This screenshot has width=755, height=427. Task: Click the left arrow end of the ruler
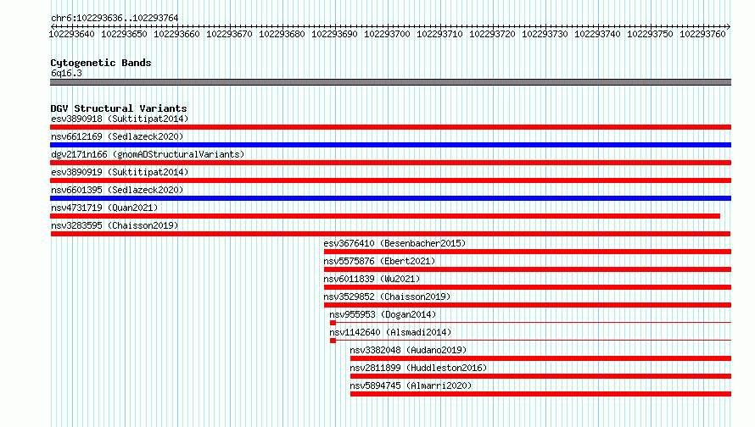[53, 26]
